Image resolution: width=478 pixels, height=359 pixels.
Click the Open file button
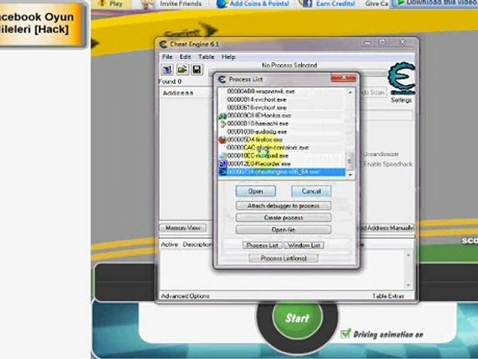pos(283,229)
